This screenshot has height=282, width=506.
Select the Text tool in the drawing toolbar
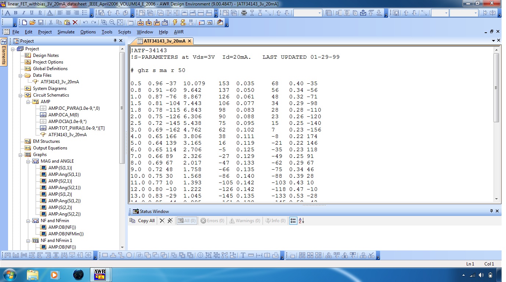click(243, 255)
